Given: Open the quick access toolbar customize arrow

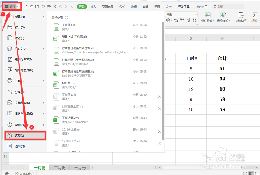Looking at the screenshot, I should (72, 7).
